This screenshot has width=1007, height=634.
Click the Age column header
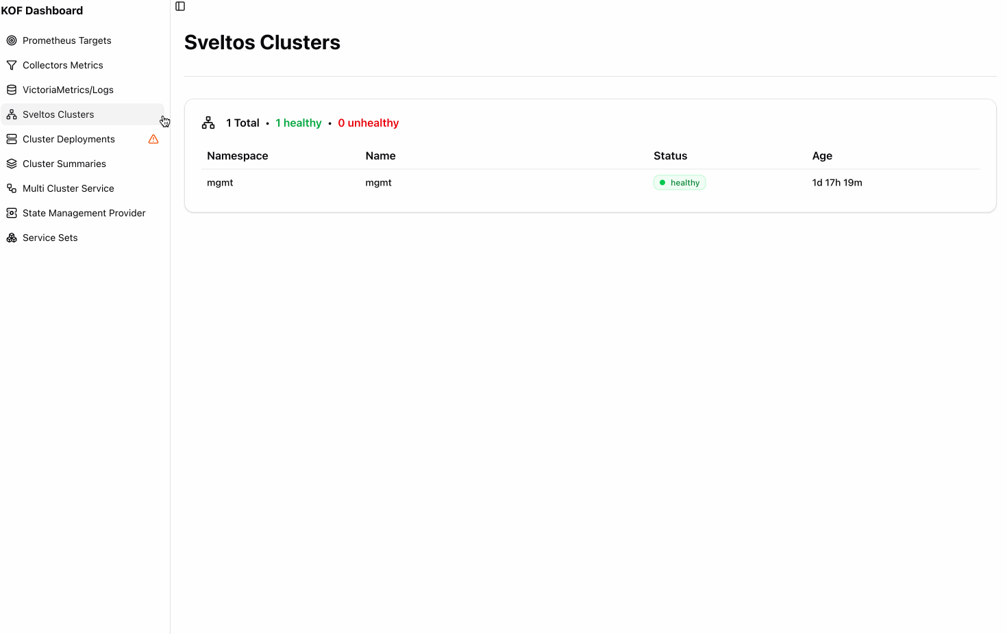click(x=822, y=155)
